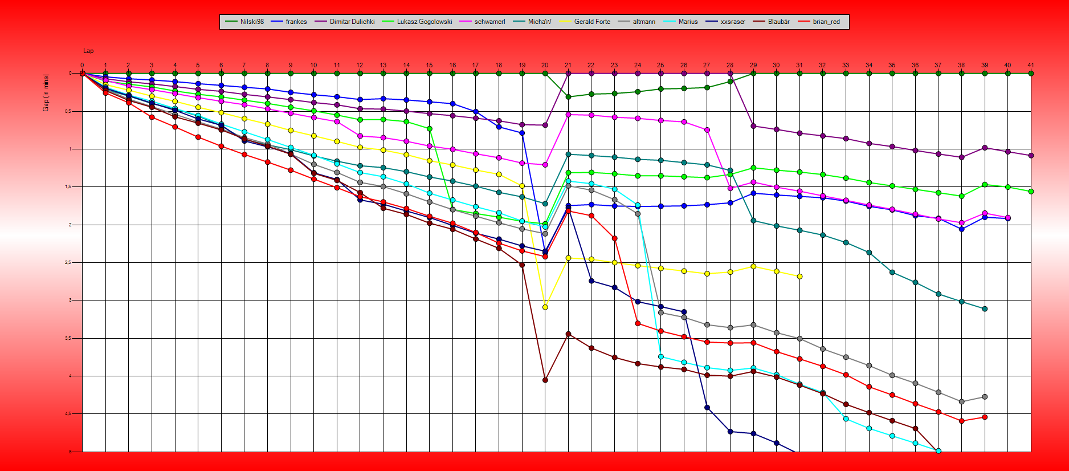Select Lukasz Gogolowski's green point at lap 41

pos(1031,191)
